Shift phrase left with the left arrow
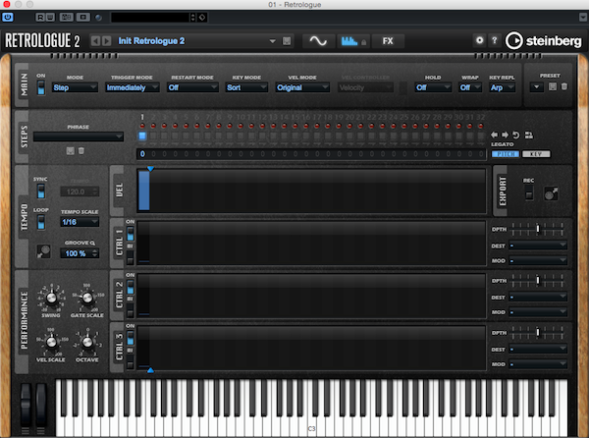This screenshot has height=438, width=589. 495,135
